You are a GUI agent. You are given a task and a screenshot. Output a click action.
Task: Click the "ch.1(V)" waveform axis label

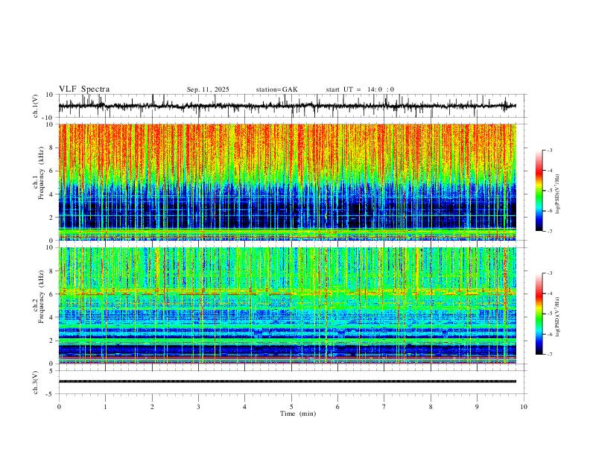[36, 106]
